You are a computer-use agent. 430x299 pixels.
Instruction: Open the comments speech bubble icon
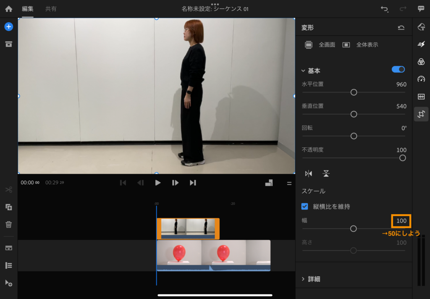421,9
